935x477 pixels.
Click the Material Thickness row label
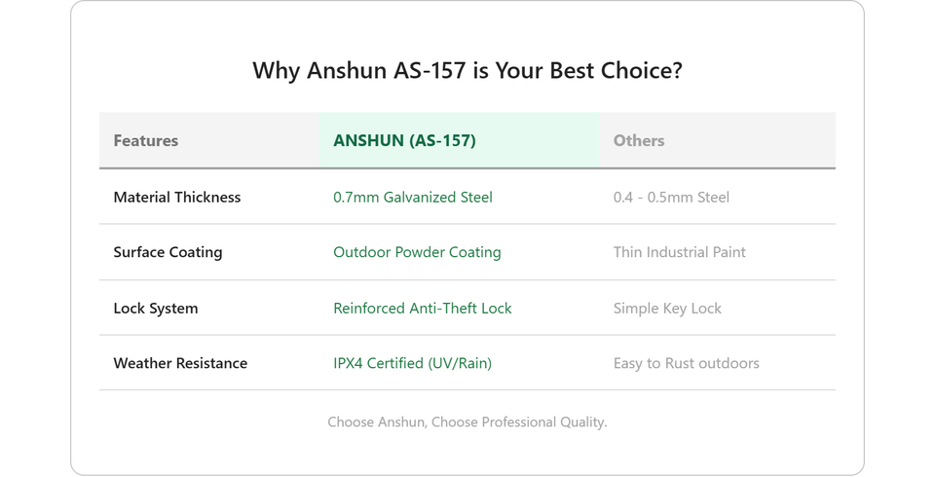click(x=177, y=198)
